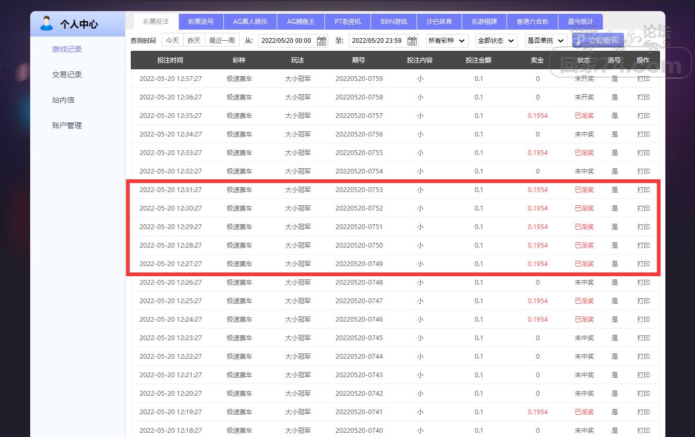The width and height of the screenshot is (695, 437).
Task: Click the 立即查询 search button
Action: (x=598, y=40)
